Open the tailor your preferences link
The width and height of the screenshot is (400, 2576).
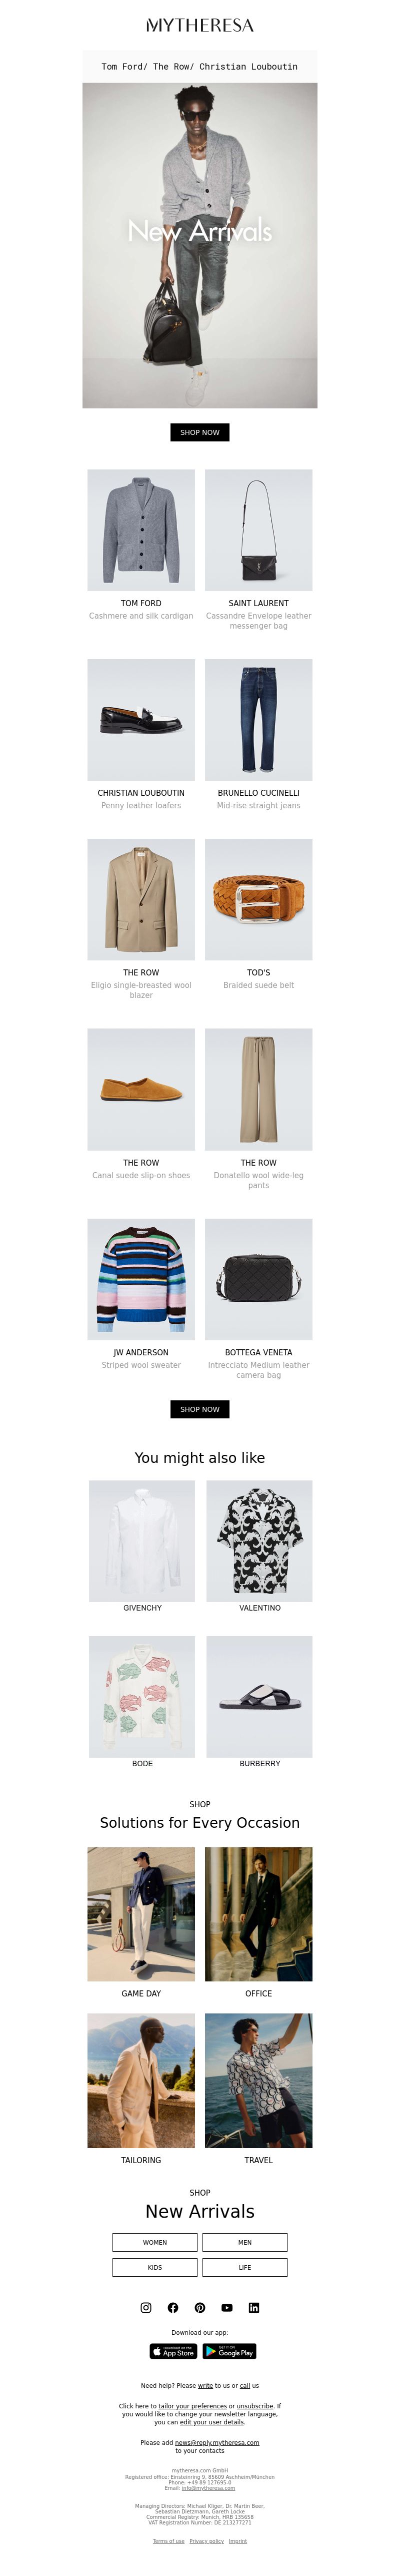pyautogui.click(x=192, y=2406)
